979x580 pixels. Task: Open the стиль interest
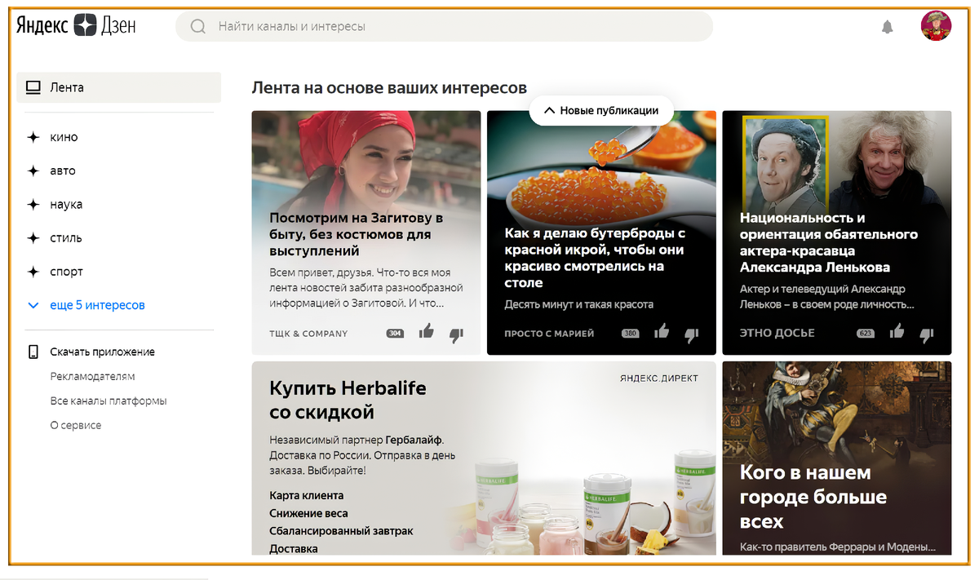66,238
